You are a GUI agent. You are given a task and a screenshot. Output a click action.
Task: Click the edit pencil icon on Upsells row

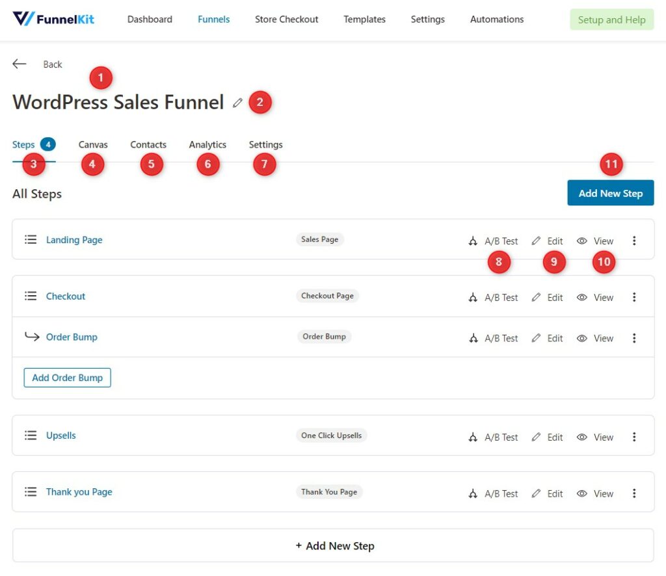(x=536, y=437)
